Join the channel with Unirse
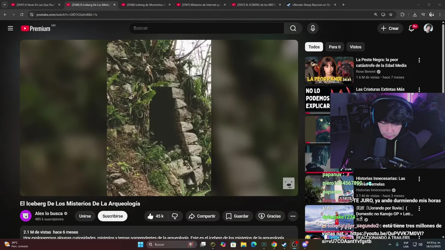445x250 pixels. tap(85, 216)
